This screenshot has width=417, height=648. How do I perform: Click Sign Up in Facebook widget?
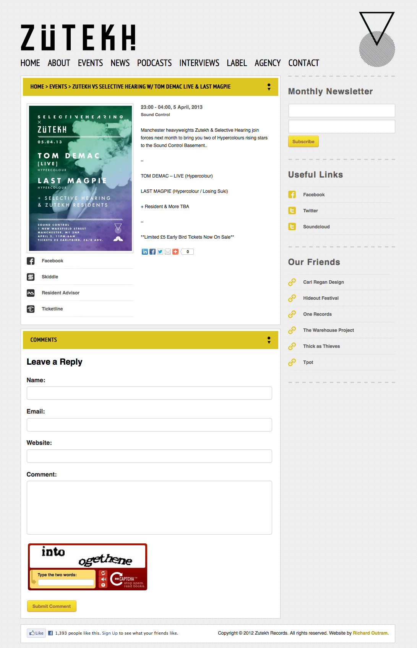click(110, 633)
